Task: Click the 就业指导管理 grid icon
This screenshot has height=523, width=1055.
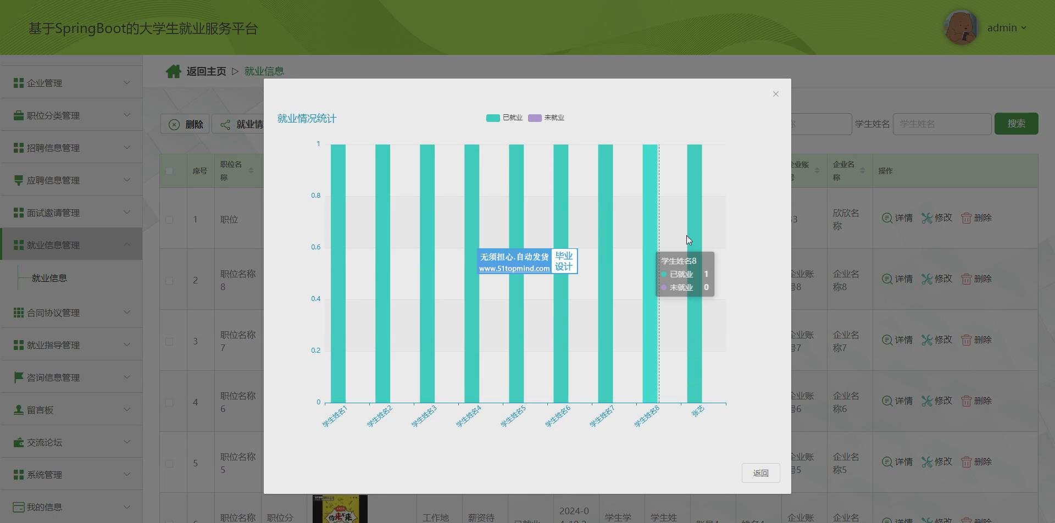Action: (x=18, y=345)
